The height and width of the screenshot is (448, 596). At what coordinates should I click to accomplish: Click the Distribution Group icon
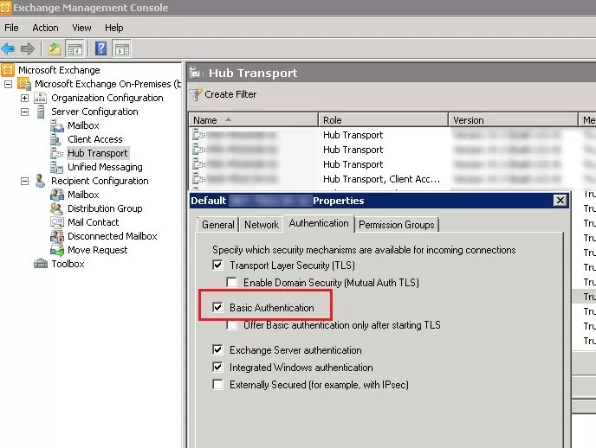[56, 208]
